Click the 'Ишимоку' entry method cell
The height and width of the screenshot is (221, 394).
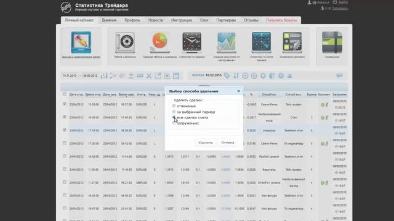click(x=269, y=131)
